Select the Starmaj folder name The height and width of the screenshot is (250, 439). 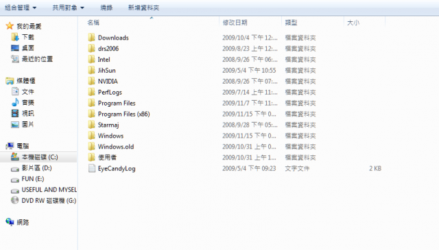click(108, 125)
